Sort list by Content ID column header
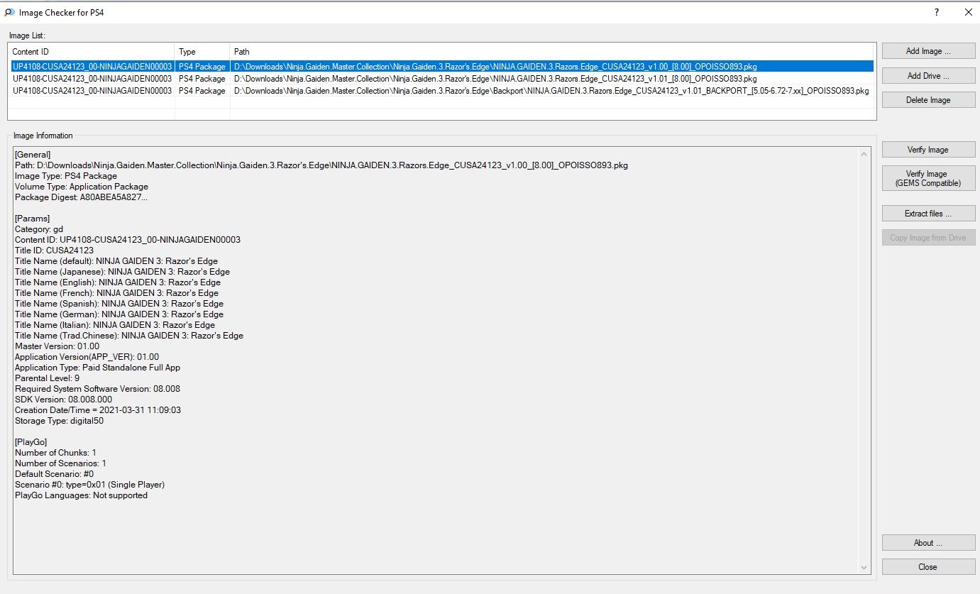Screen dimensions: 980x594 point(91,52)
